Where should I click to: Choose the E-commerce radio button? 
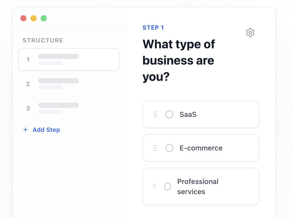[169, 148]
